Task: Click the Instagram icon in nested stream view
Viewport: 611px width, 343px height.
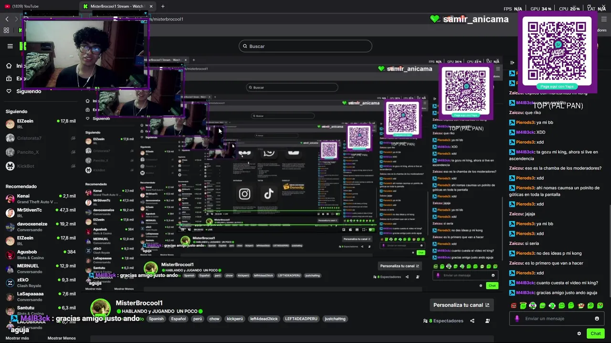Action: click(244, 194)
